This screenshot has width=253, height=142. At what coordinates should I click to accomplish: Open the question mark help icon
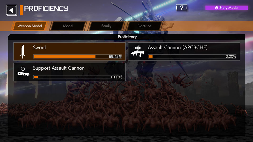pyautogui.click(x=182, y=8)
